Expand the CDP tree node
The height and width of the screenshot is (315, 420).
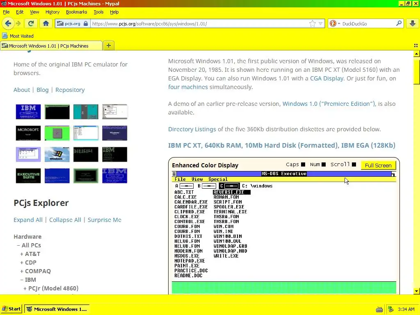tap(22, 262)
